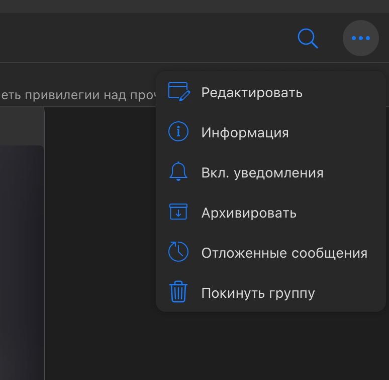Screen dimensions: 389x380
Task: Choose Архивировать in the menu
Action: tap(271, 213)
